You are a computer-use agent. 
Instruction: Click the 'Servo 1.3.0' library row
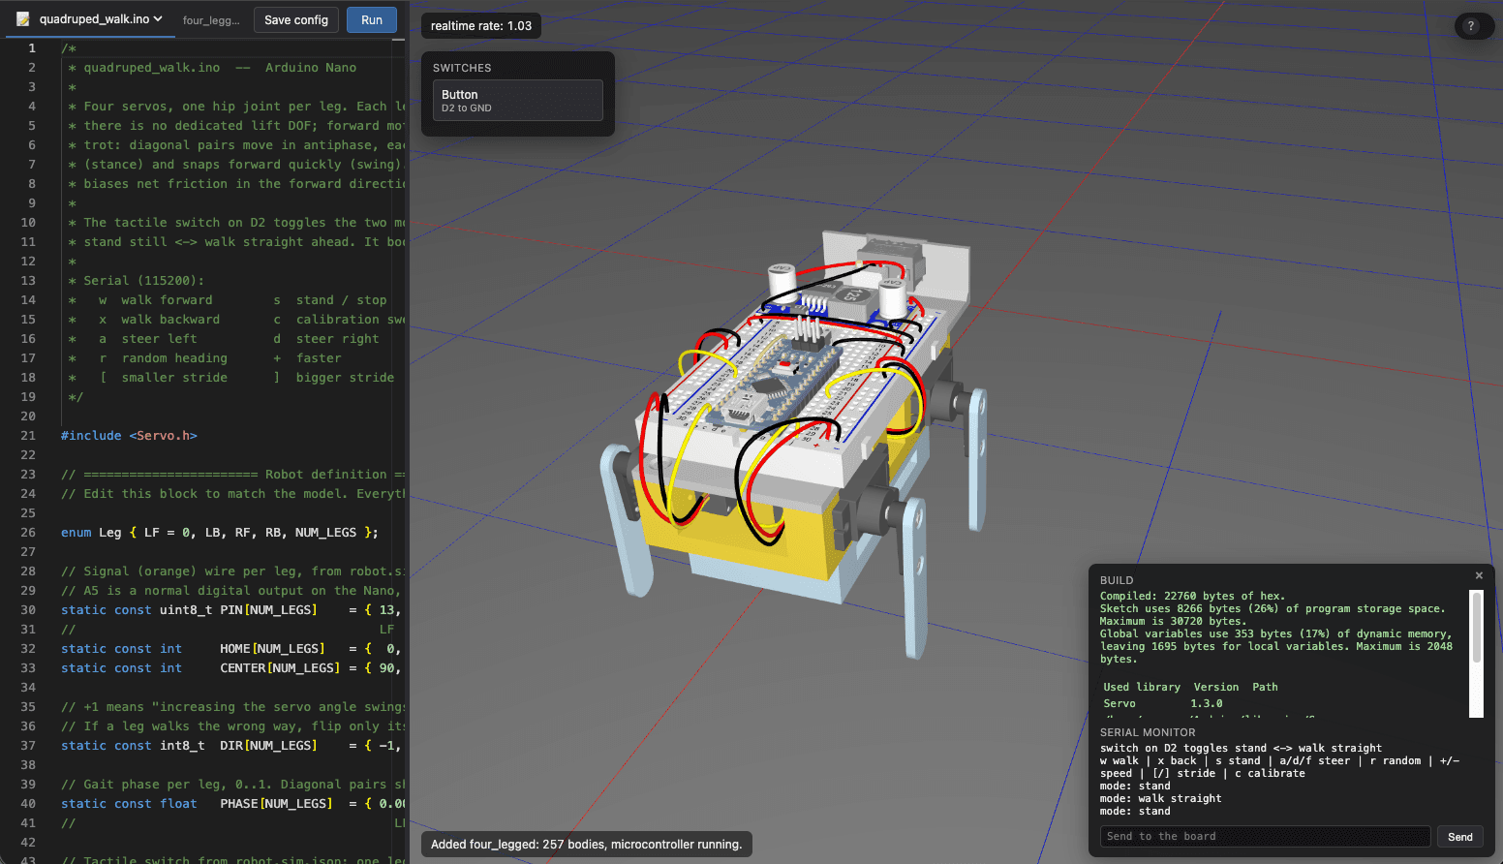coord(1163,704)
